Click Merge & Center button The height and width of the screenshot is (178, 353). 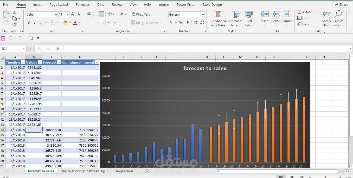(145, 23)
